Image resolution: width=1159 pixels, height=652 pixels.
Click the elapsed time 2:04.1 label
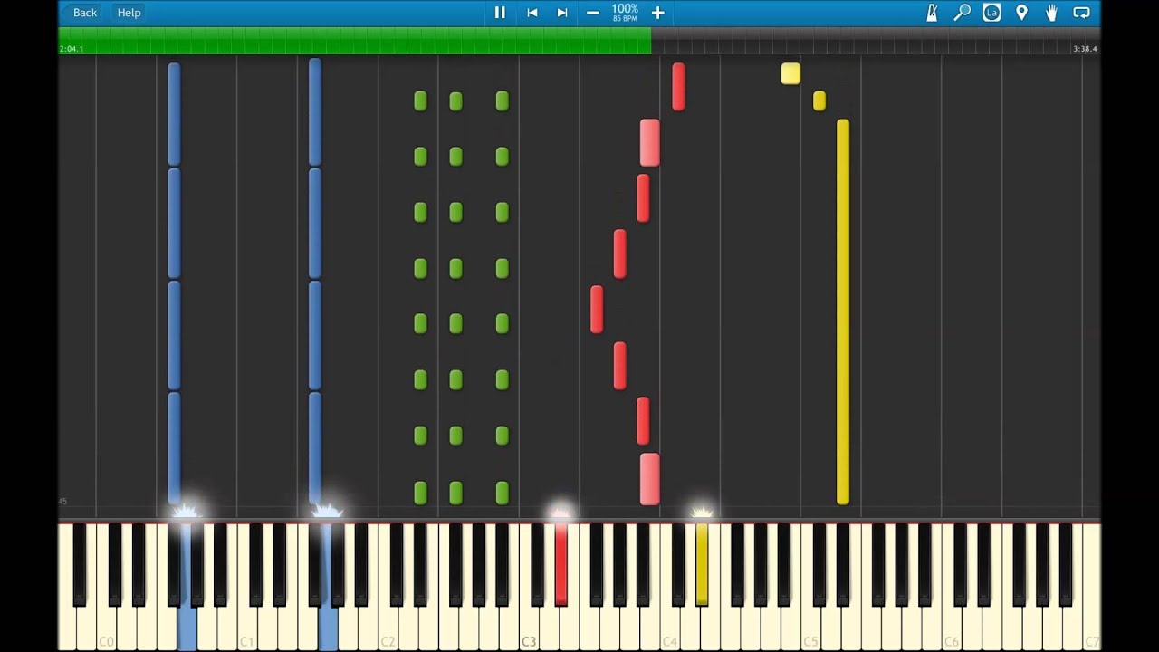(x=72, y=49)
